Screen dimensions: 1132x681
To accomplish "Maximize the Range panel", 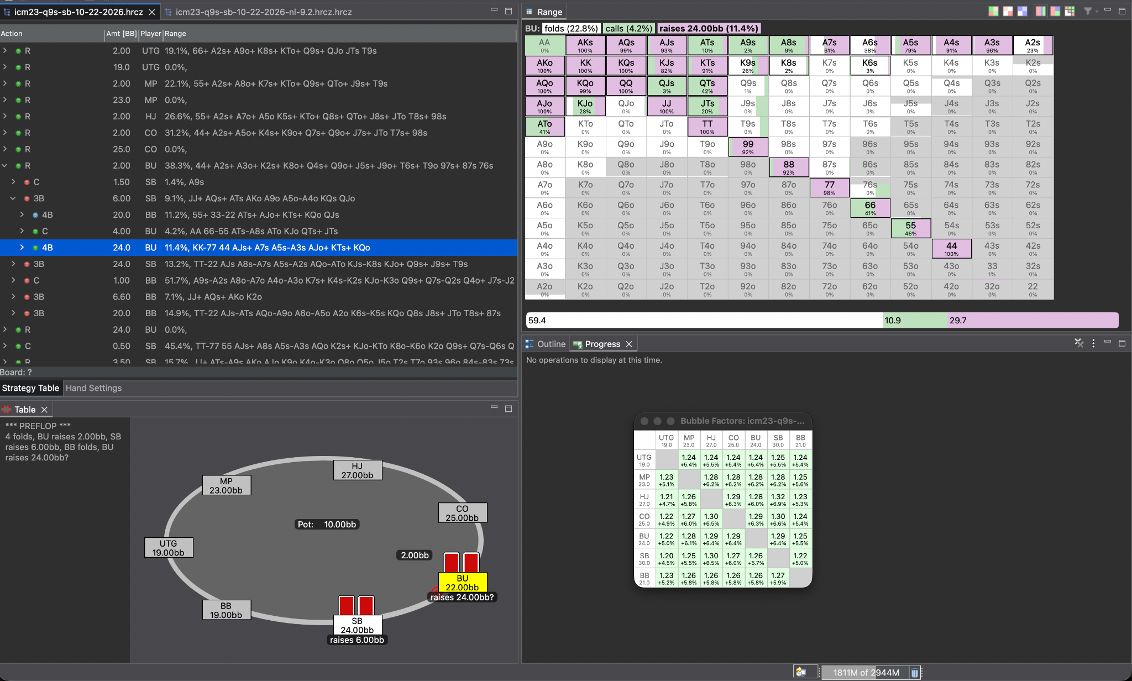I will pos(1122,11).
